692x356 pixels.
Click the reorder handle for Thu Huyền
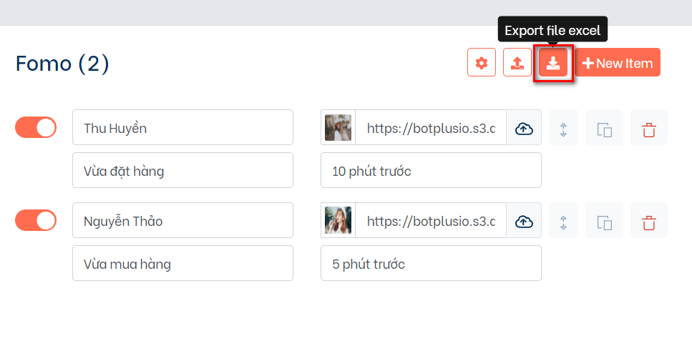tap(563, 129)
